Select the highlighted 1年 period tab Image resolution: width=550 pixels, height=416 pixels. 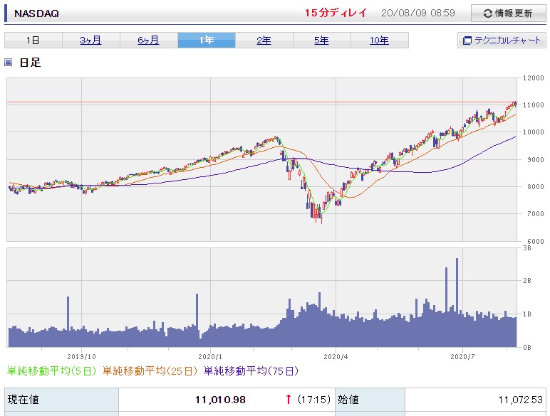tap(207, 41)
